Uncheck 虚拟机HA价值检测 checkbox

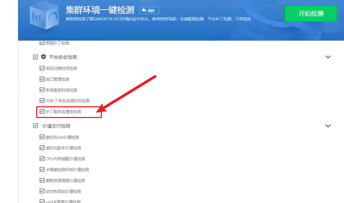tap(42, 137)
